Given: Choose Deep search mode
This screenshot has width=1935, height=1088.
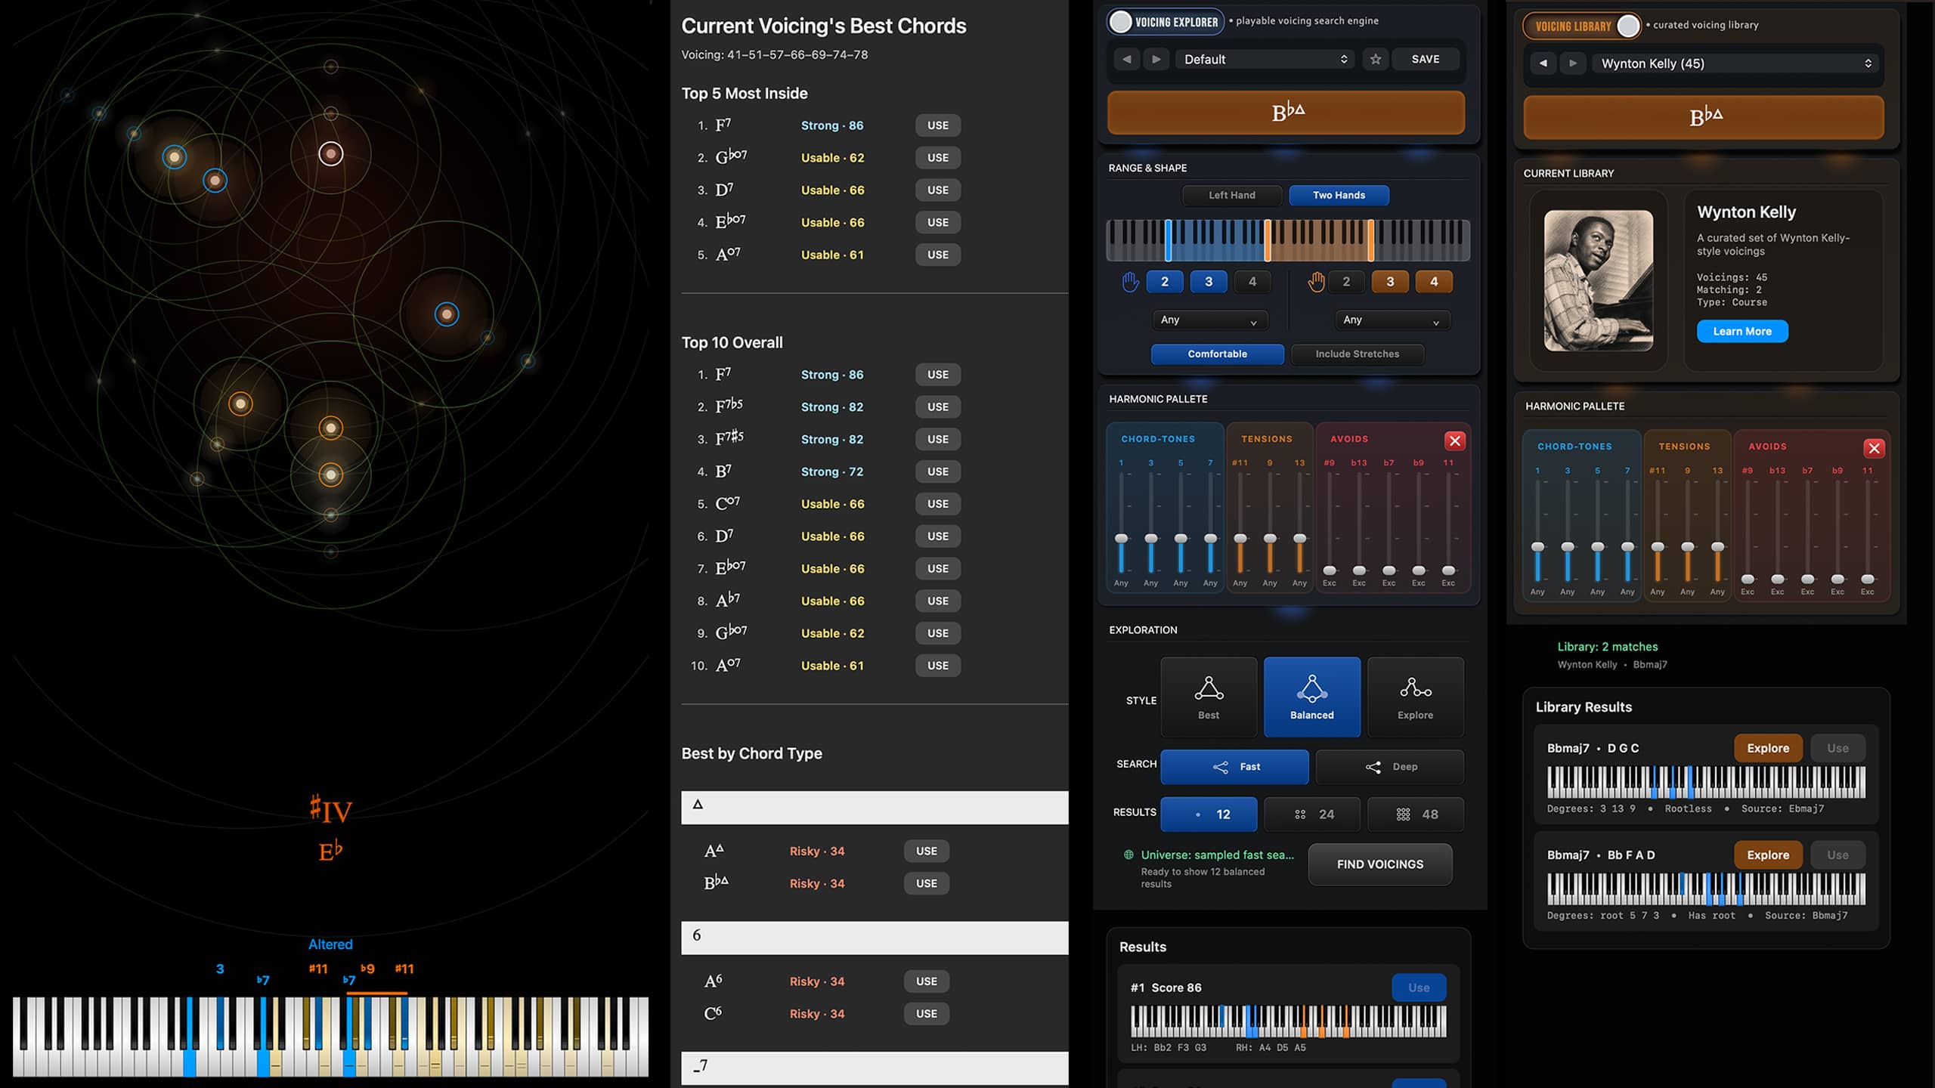Looking at the screenshot, I should coord(1389,767).
